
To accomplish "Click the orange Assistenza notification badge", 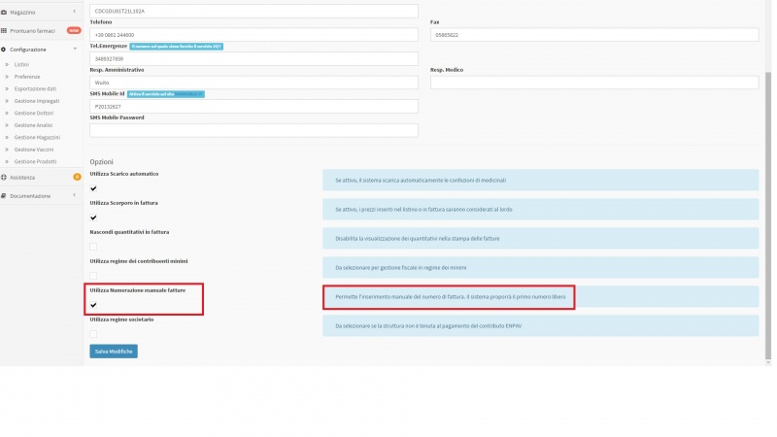I will pyautogui.click(x=77, y=178).
